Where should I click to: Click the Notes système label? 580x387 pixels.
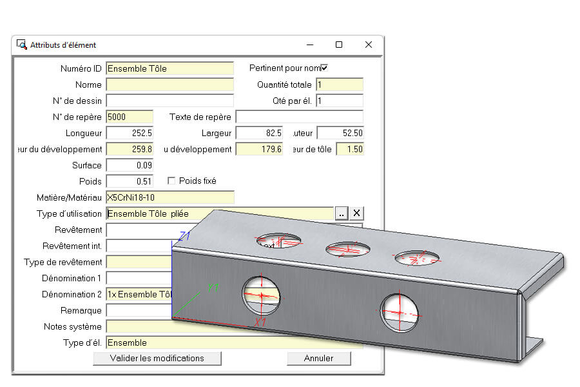(x=72, y=326)
